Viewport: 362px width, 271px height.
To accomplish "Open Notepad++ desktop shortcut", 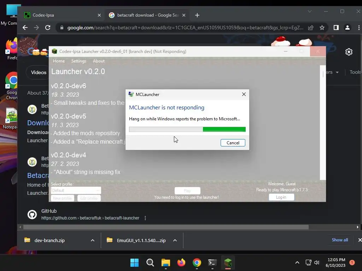I will (11, 118).
